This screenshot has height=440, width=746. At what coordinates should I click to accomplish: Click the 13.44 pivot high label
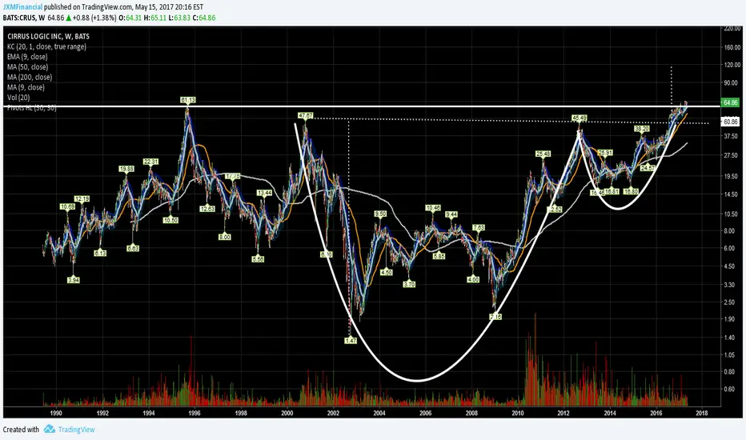pos(264,193)
